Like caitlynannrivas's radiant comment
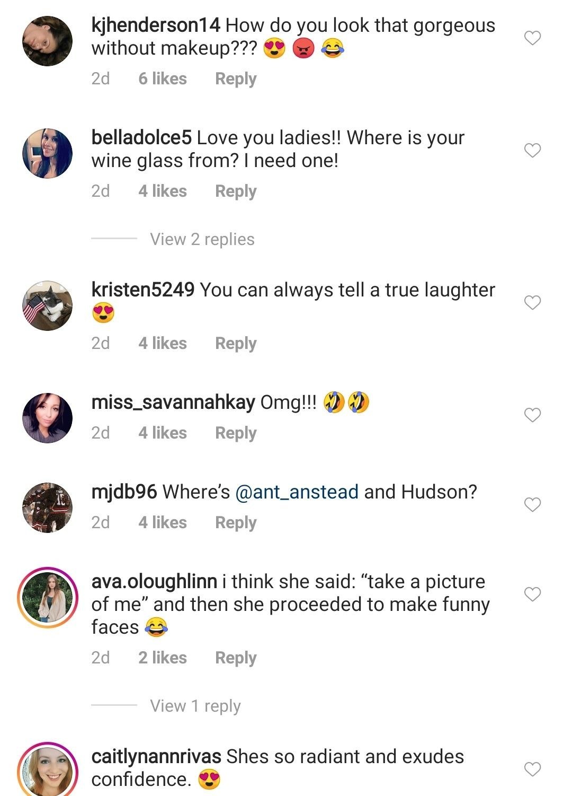This screenshot has width=572, height=796. (x=532, y=769)
